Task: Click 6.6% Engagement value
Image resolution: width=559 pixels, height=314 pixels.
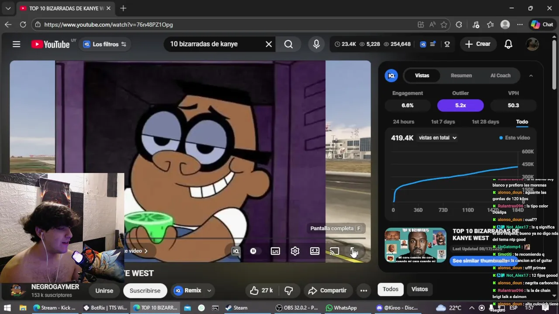Action: tap(407, 105)
